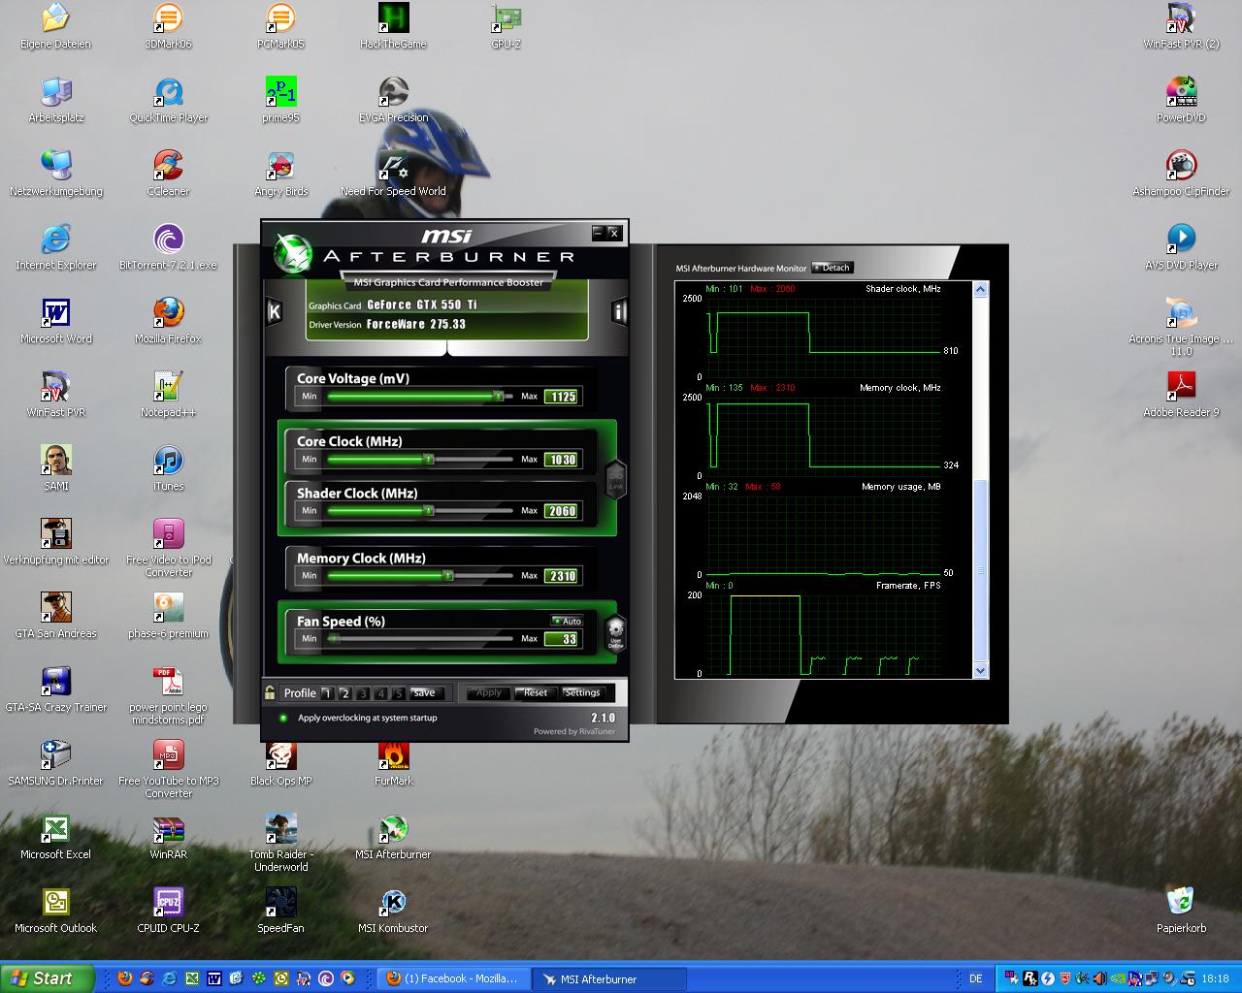
Task: Switch to Facebook - Mozilla taskbar item
Action: [454, 978]
